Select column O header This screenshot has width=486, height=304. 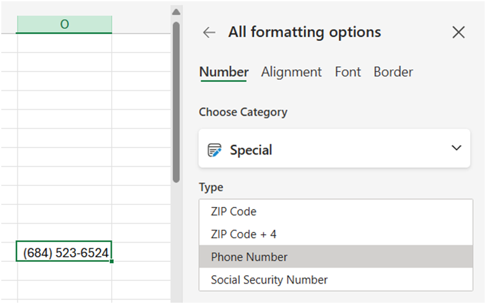click(x=65, y=24)
